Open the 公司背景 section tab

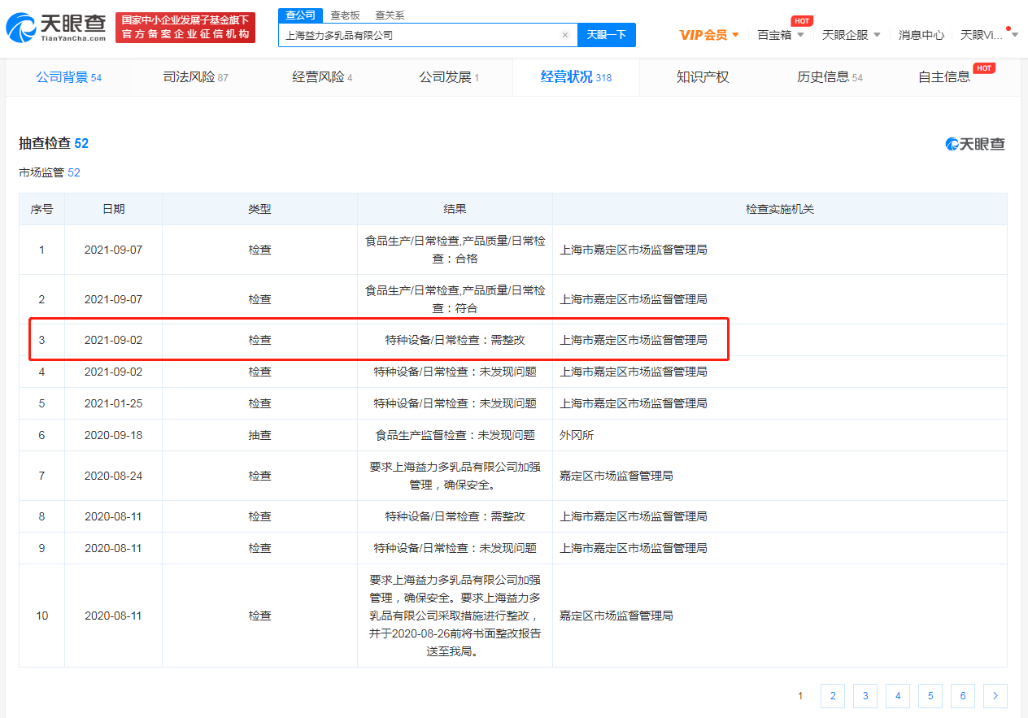click(69, 77)
